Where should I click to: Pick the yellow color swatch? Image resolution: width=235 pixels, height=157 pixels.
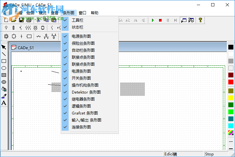(x=231, y=98)
